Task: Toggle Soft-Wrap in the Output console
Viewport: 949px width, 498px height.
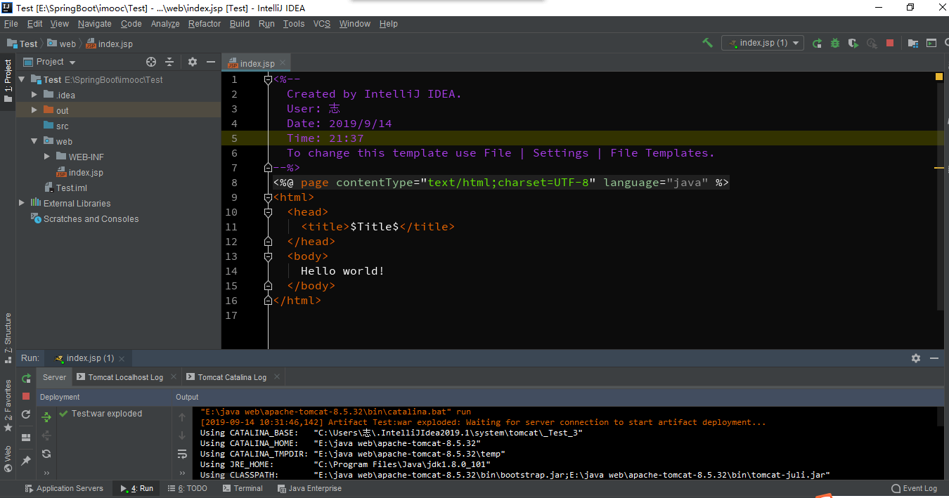Action: (x=182, y=454)
